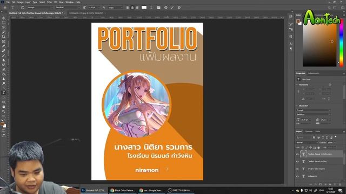
Task: Select the Frame tool
Action: tap(4, 41)
